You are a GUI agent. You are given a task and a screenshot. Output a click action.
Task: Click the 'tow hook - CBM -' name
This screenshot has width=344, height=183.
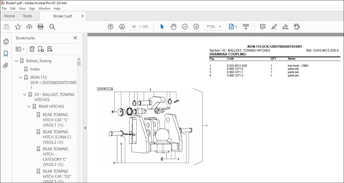point(299,66)
